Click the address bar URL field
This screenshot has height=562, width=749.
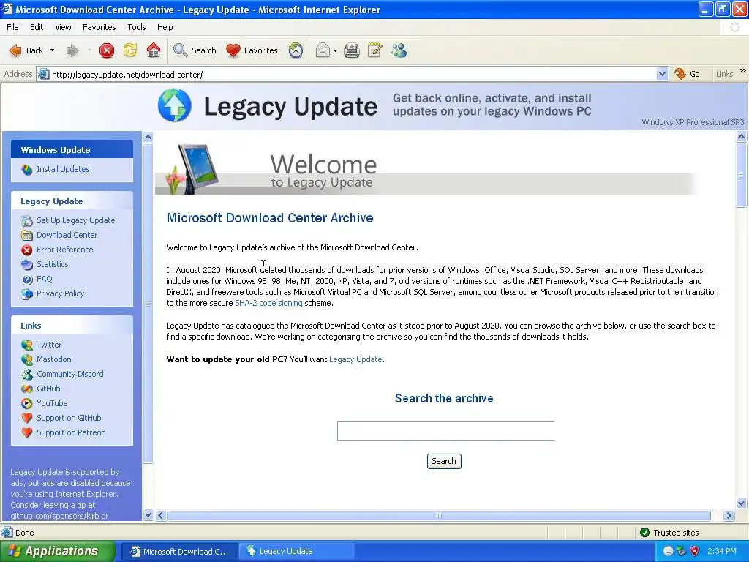353,75
